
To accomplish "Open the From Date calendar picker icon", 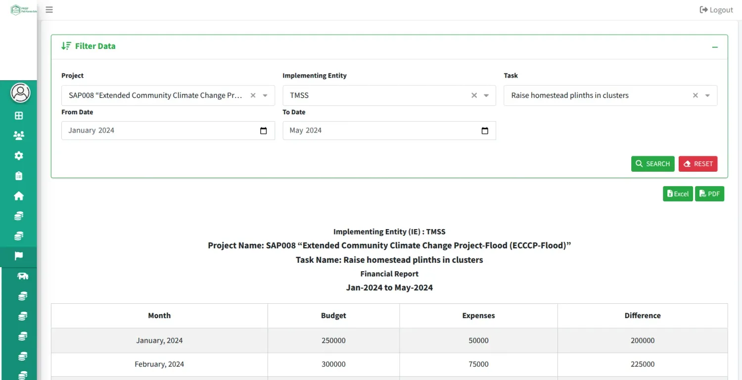I will 264,131.
